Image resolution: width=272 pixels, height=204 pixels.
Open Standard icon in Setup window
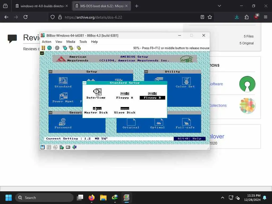[63, 83]
